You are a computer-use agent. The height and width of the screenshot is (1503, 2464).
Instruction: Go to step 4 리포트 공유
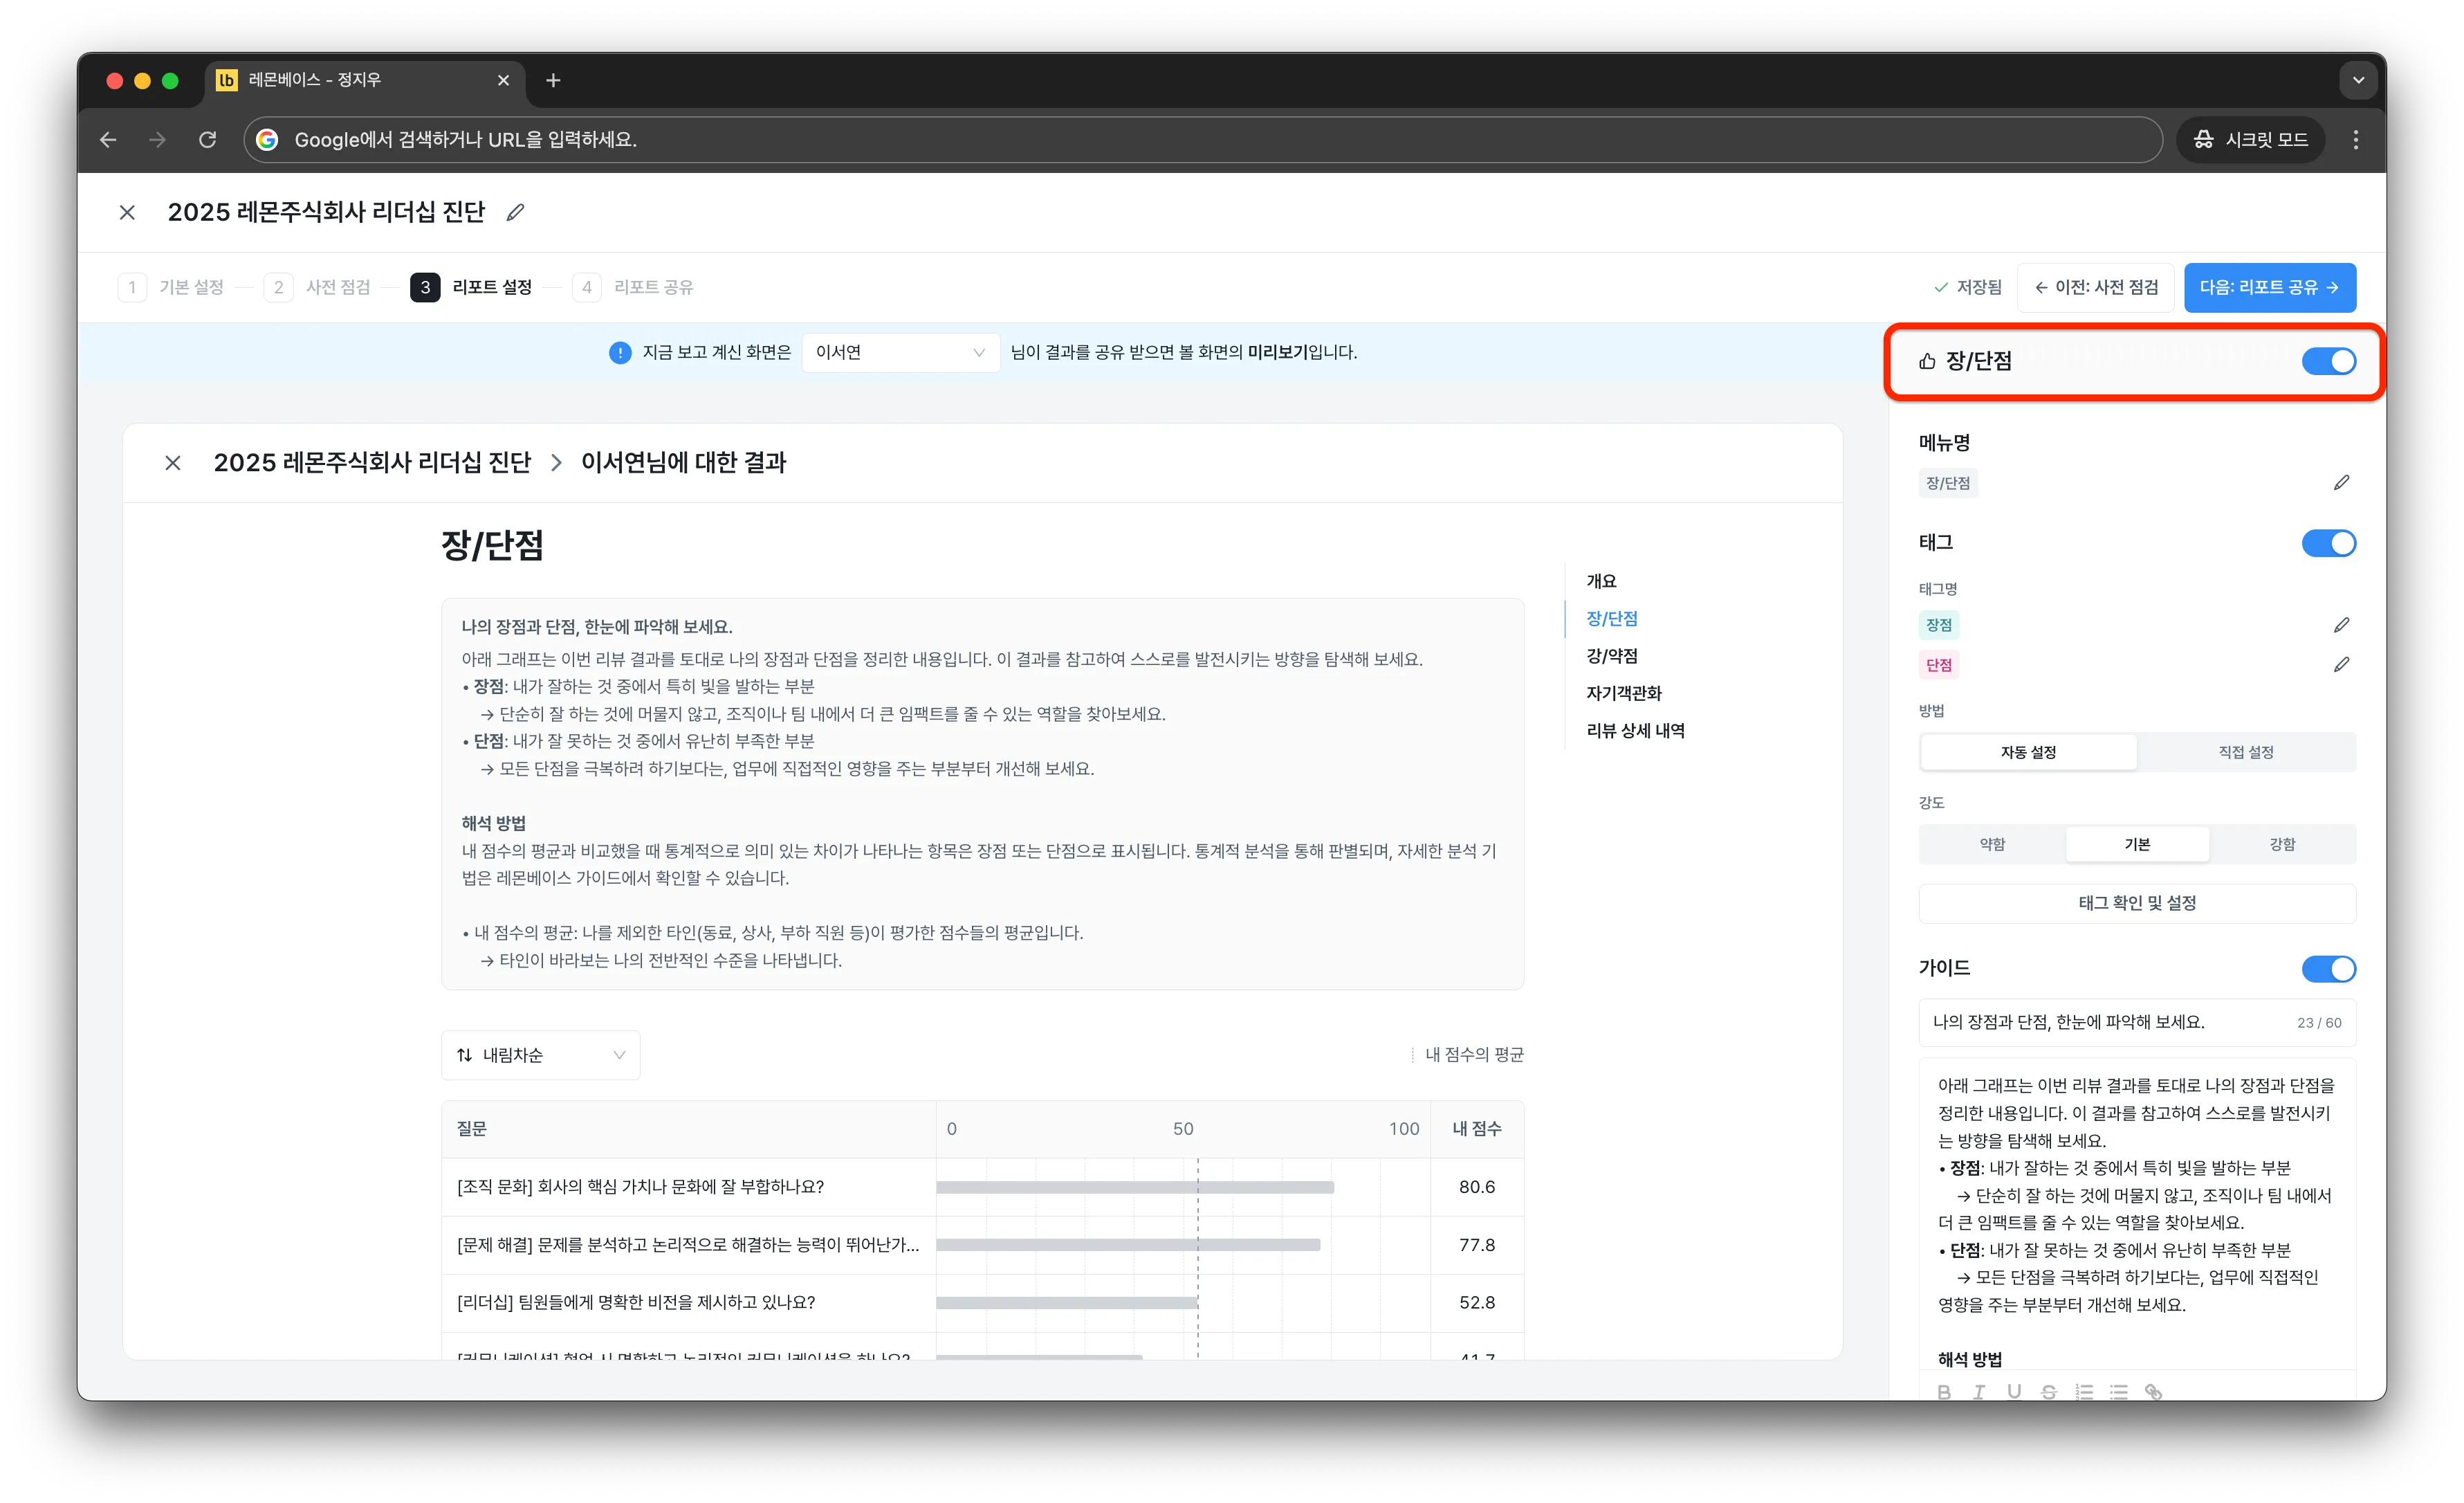click(x=633, y=287)
